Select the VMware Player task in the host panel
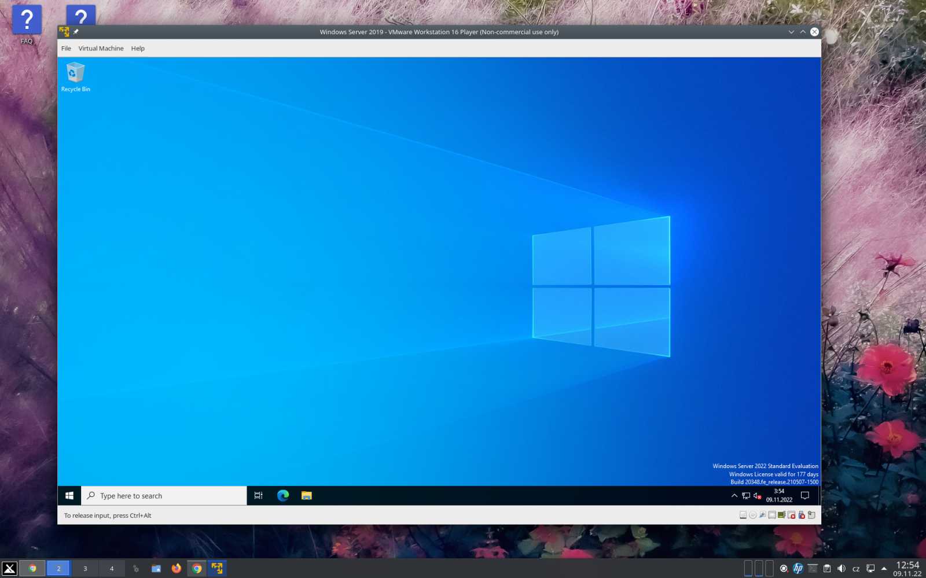926x578 pixels. (217, 568)
